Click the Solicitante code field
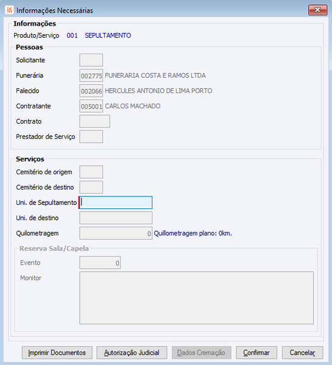The width and height of the screenshot is (332, 365). click(x=91, y=60)
